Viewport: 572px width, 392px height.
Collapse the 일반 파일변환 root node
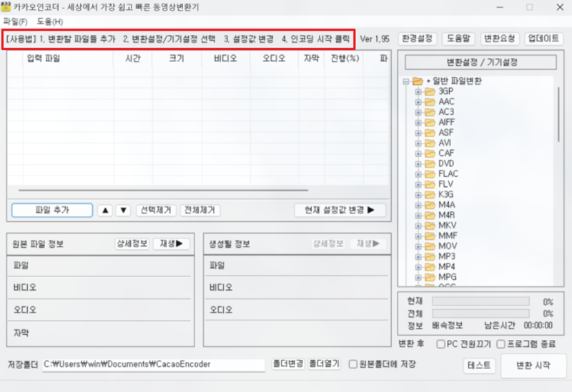[406, 81]
